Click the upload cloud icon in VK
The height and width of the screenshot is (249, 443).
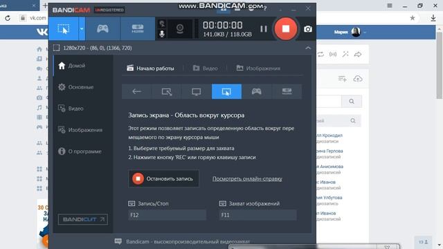358,79
